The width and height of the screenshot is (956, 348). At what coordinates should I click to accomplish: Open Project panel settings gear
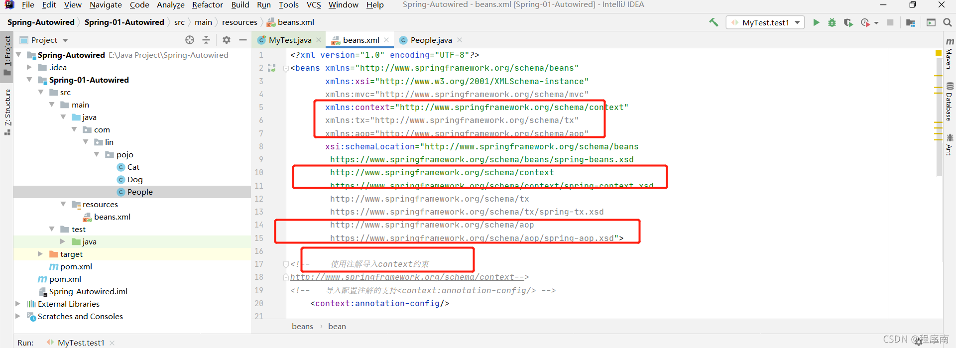(227, 40)
